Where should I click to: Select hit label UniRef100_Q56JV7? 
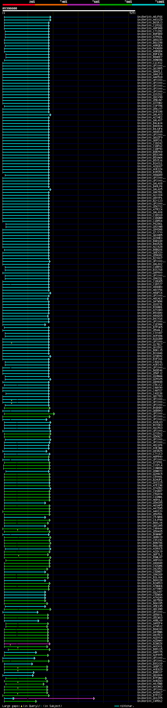tap(150, 109)
